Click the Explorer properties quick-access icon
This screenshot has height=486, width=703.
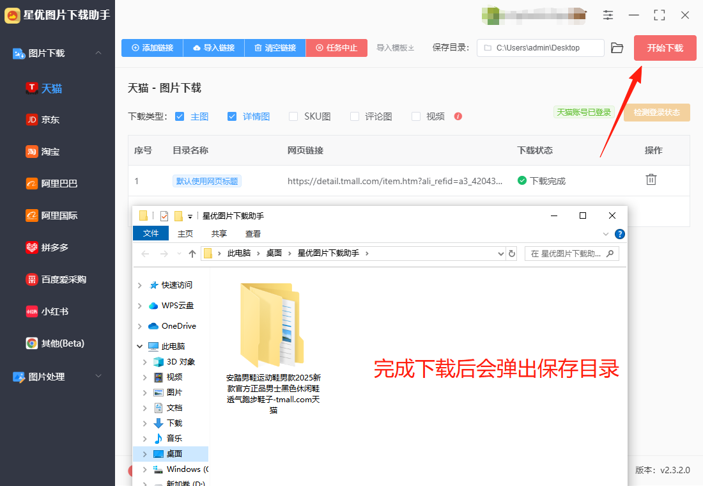[x=164, y=216]
